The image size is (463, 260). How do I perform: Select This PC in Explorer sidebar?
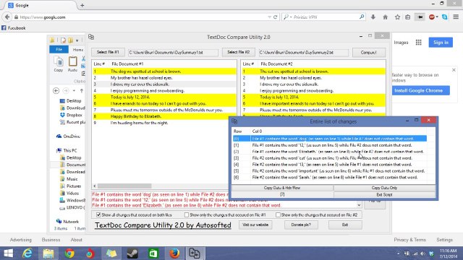tap(67, 150)
